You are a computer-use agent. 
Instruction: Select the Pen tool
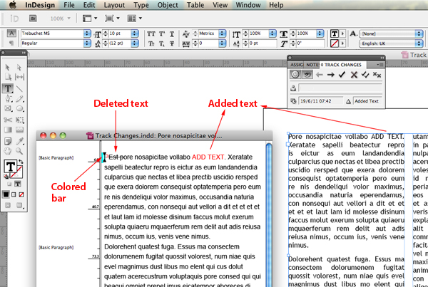tap(8, 98)
